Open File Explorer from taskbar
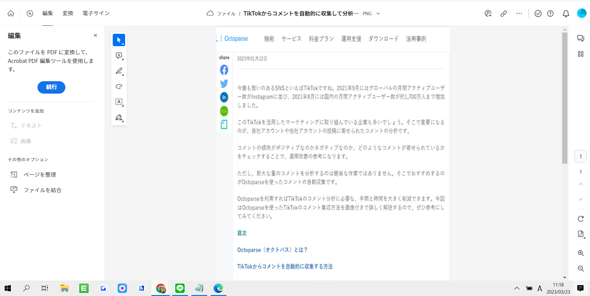 [x=64, y=288]
